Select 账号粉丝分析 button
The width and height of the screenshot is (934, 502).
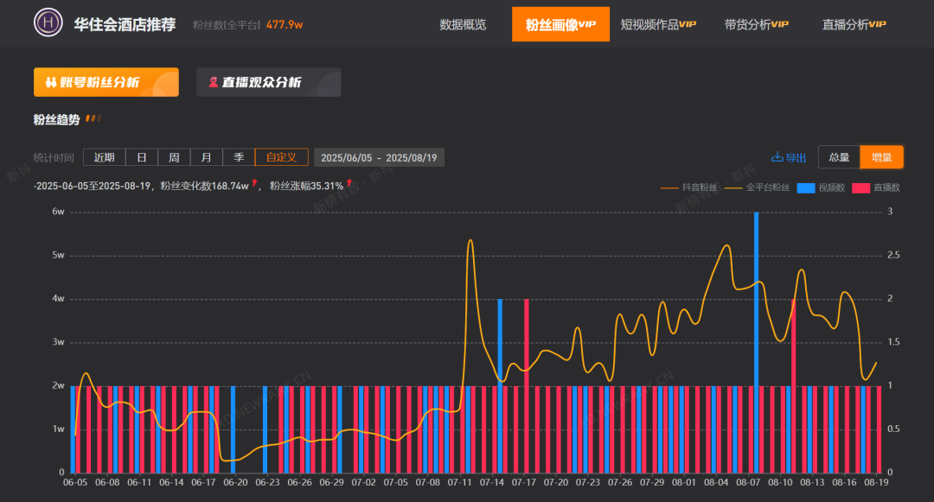(x=106, y=82)
